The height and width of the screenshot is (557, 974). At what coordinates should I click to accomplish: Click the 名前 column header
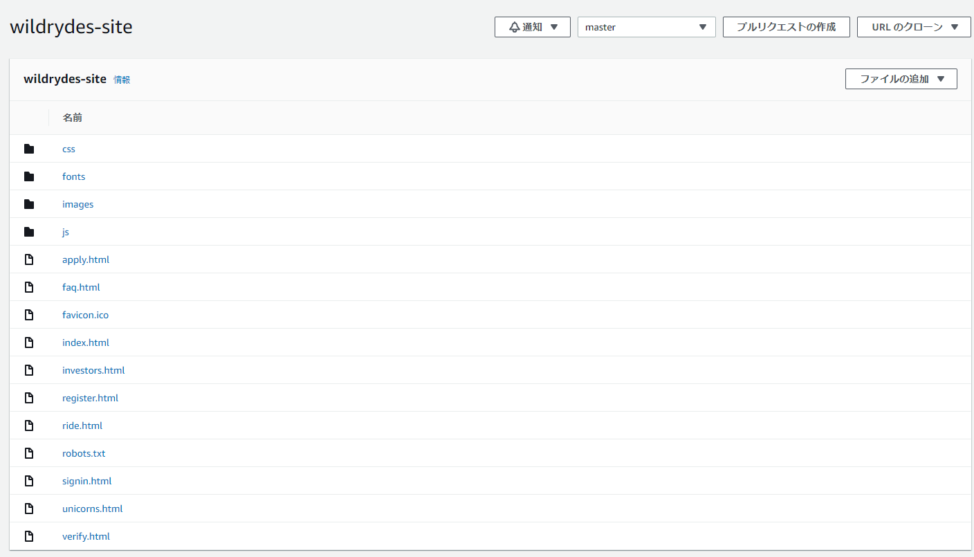(x=73, y=117)
